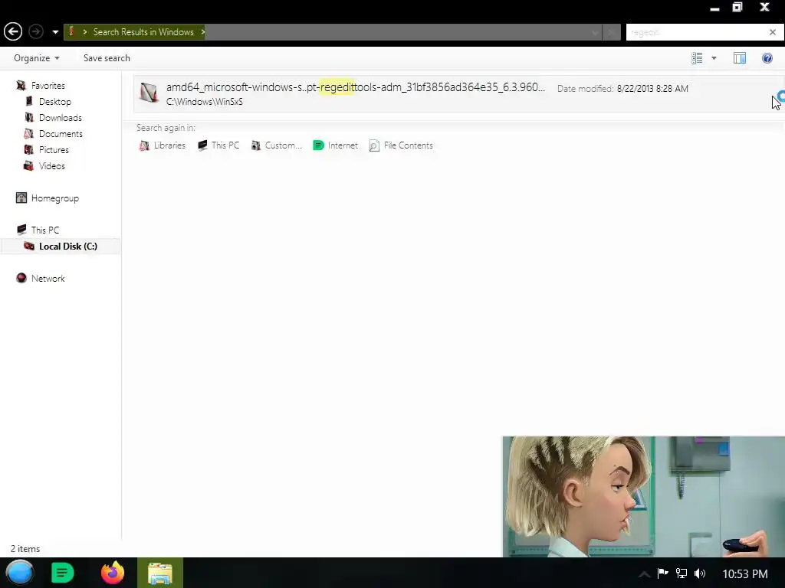Click the volume speaker tray icon

pos(700,573)
